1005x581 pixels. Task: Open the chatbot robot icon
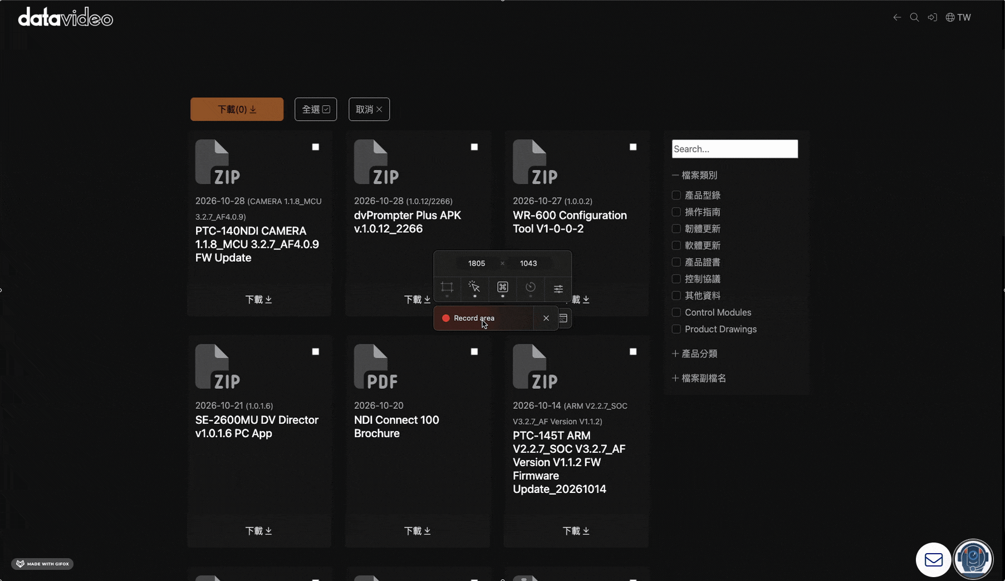973,558
